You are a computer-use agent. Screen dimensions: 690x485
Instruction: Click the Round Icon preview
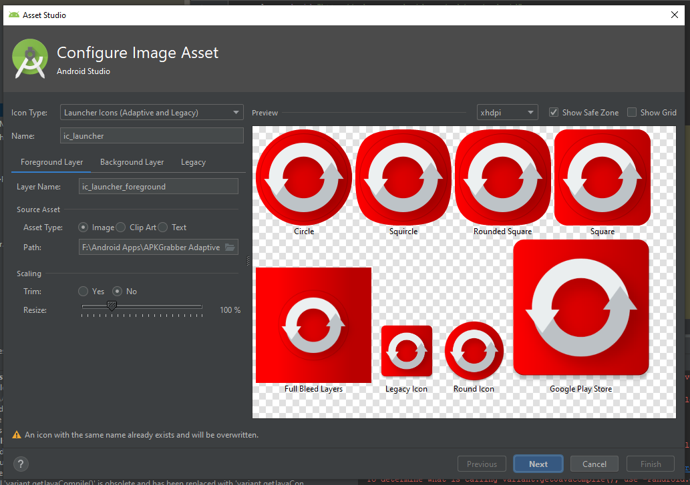pyautogui.click(x=474, y=350)
